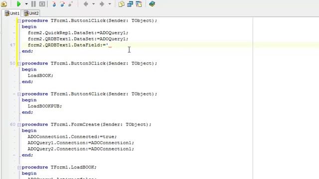
Task: Open the Run button dropdown arrow
Action: pyautogui.click(x=26, y=4)
